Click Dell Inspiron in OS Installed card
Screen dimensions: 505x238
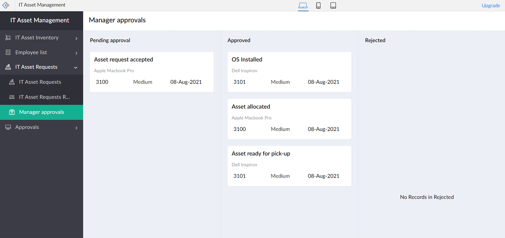pyautogui.click(x=244, y=71)
